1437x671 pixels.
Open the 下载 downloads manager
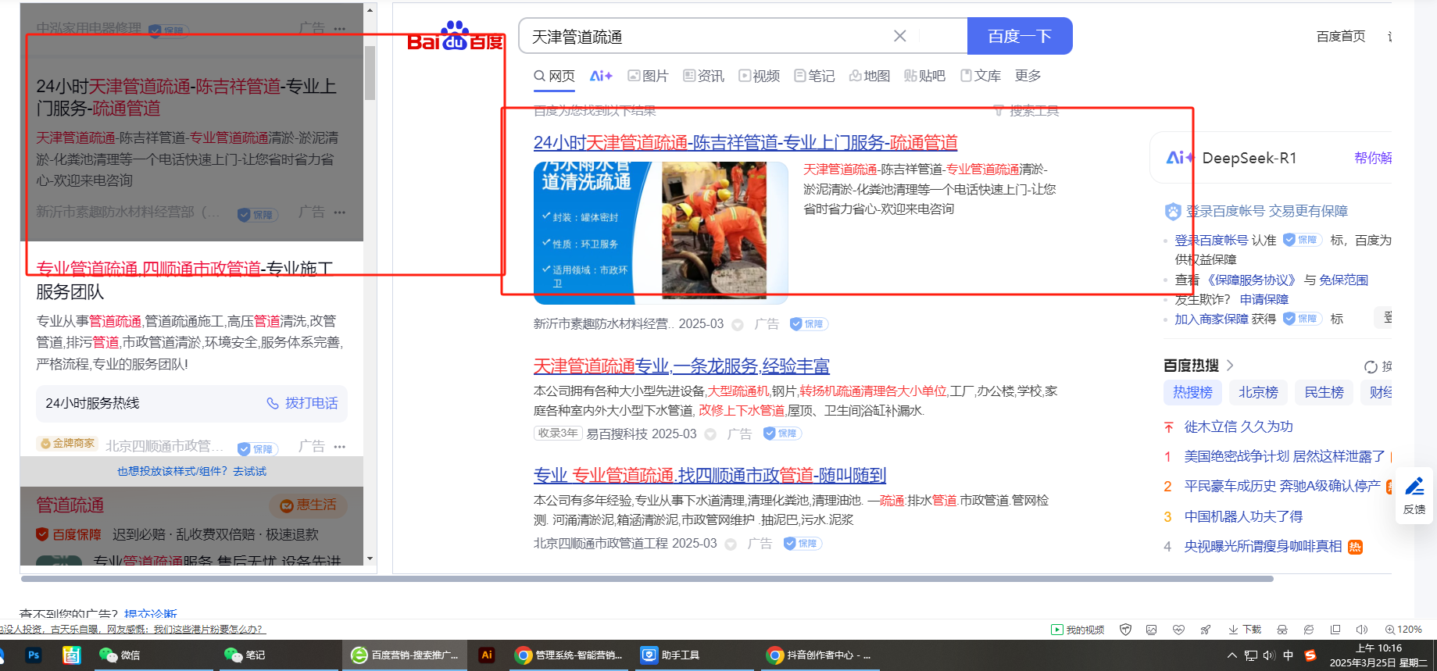[1245, 630]
